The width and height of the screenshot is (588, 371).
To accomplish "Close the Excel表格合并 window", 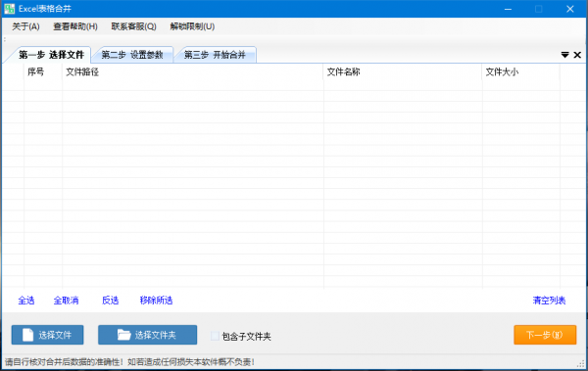I will pos(570,9).
